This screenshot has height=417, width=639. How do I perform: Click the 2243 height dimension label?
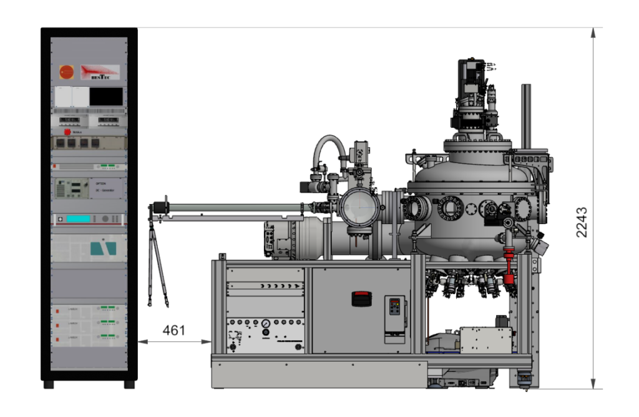coord(581,223)
